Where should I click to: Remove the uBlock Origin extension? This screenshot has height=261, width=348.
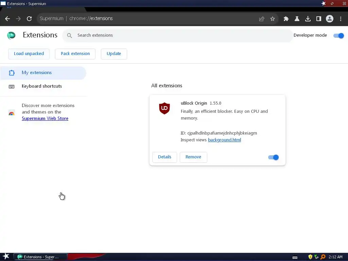[193, 157]
